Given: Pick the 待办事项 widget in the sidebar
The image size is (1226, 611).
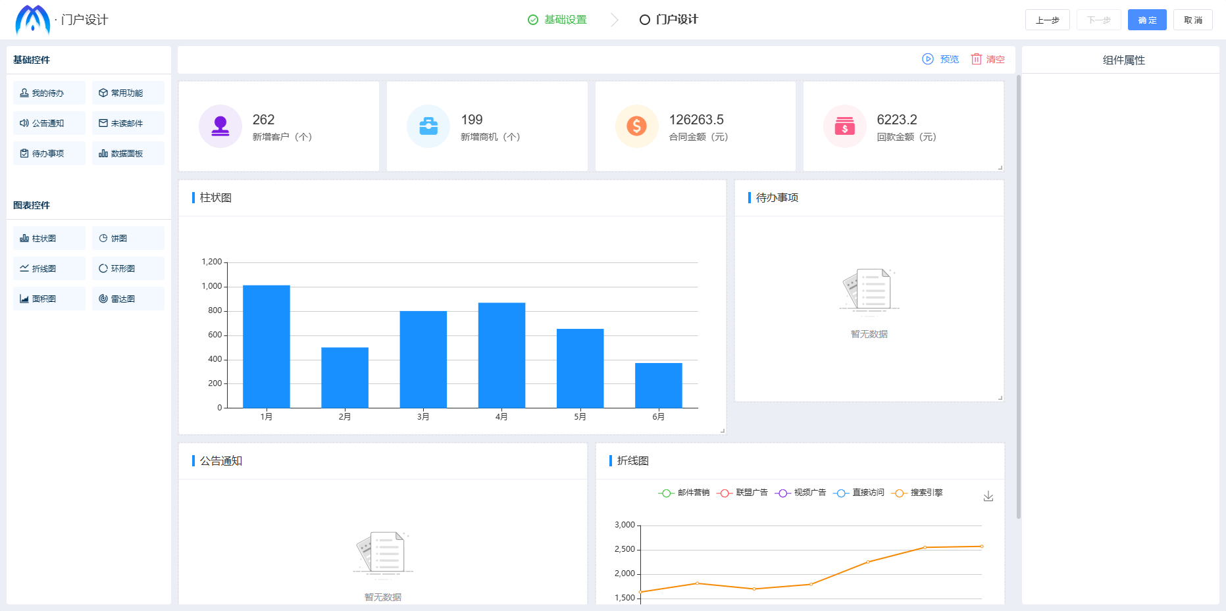Looking at the screenshot, I should coord(49,153).
